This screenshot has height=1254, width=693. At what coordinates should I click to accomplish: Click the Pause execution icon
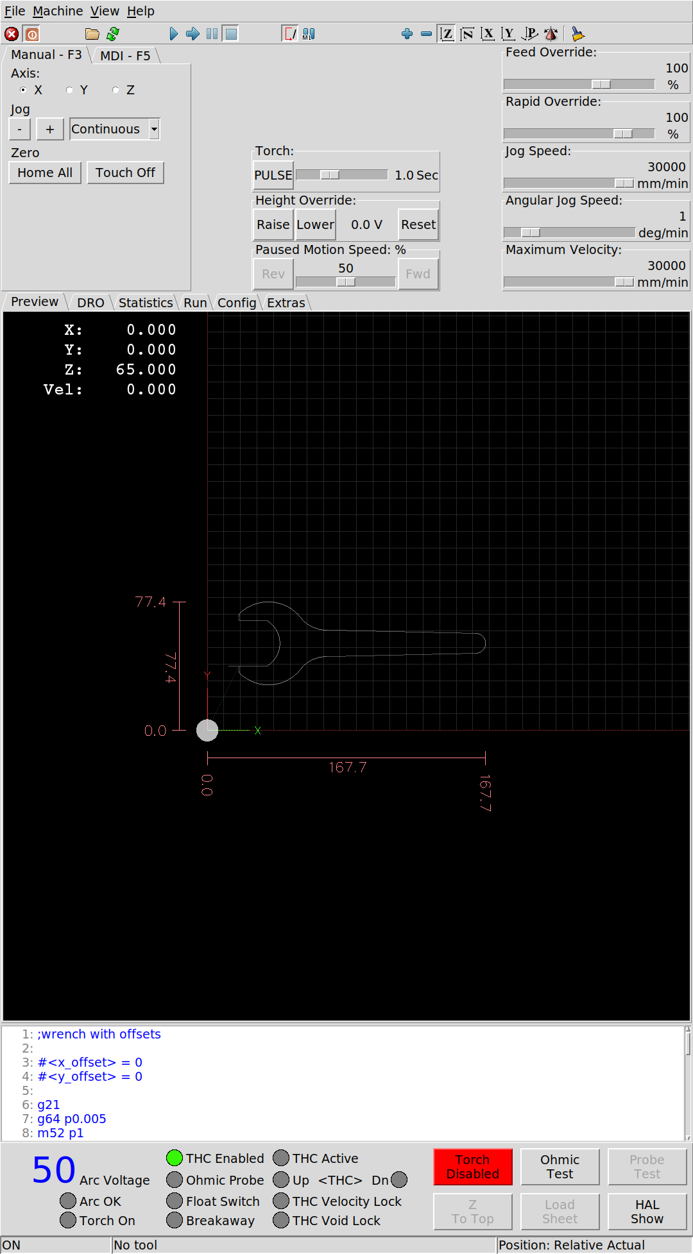[x=212, y=34]
